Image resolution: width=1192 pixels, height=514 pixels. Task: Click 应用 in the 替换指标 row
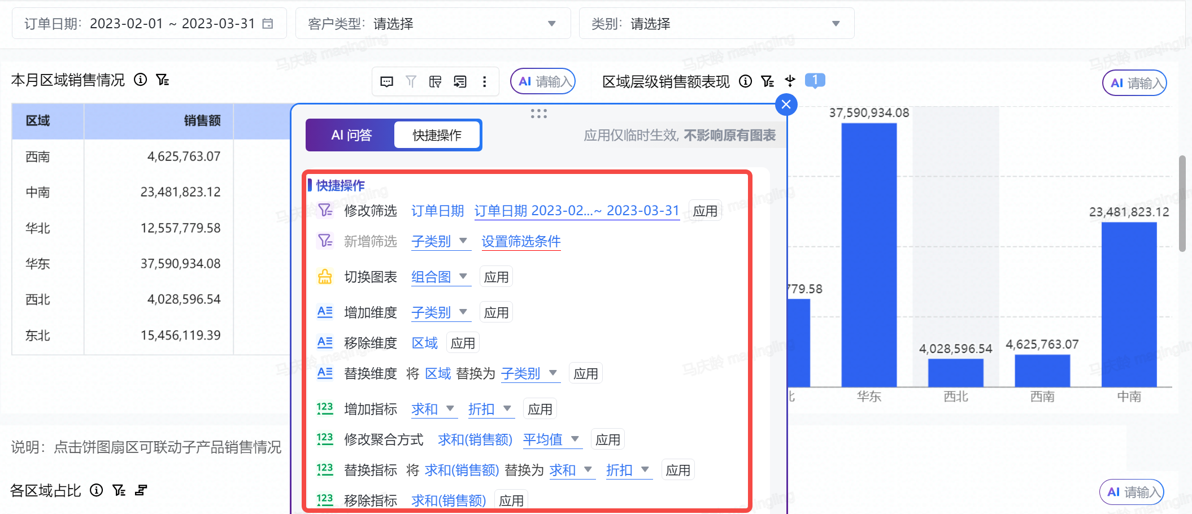tap(678, 470)
